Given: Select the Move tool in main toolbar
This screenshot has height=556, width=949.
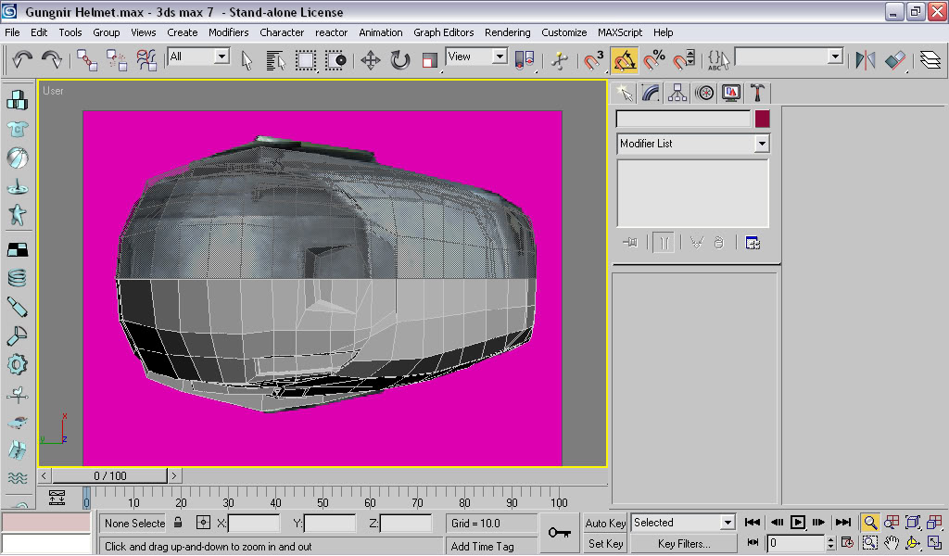Looking at the screenshot, I should 371,61.
